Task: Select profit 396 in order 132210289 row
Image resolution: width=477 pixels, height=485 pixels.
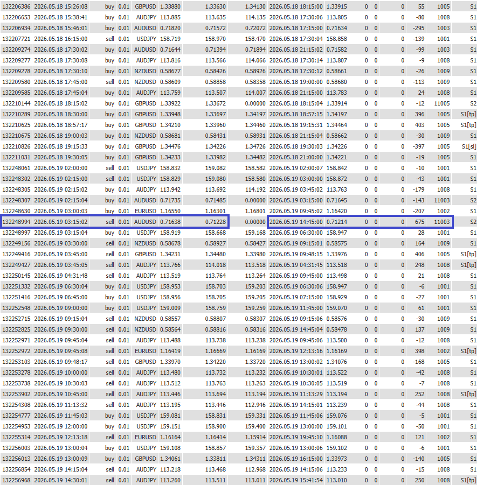Action: (420, 114)
